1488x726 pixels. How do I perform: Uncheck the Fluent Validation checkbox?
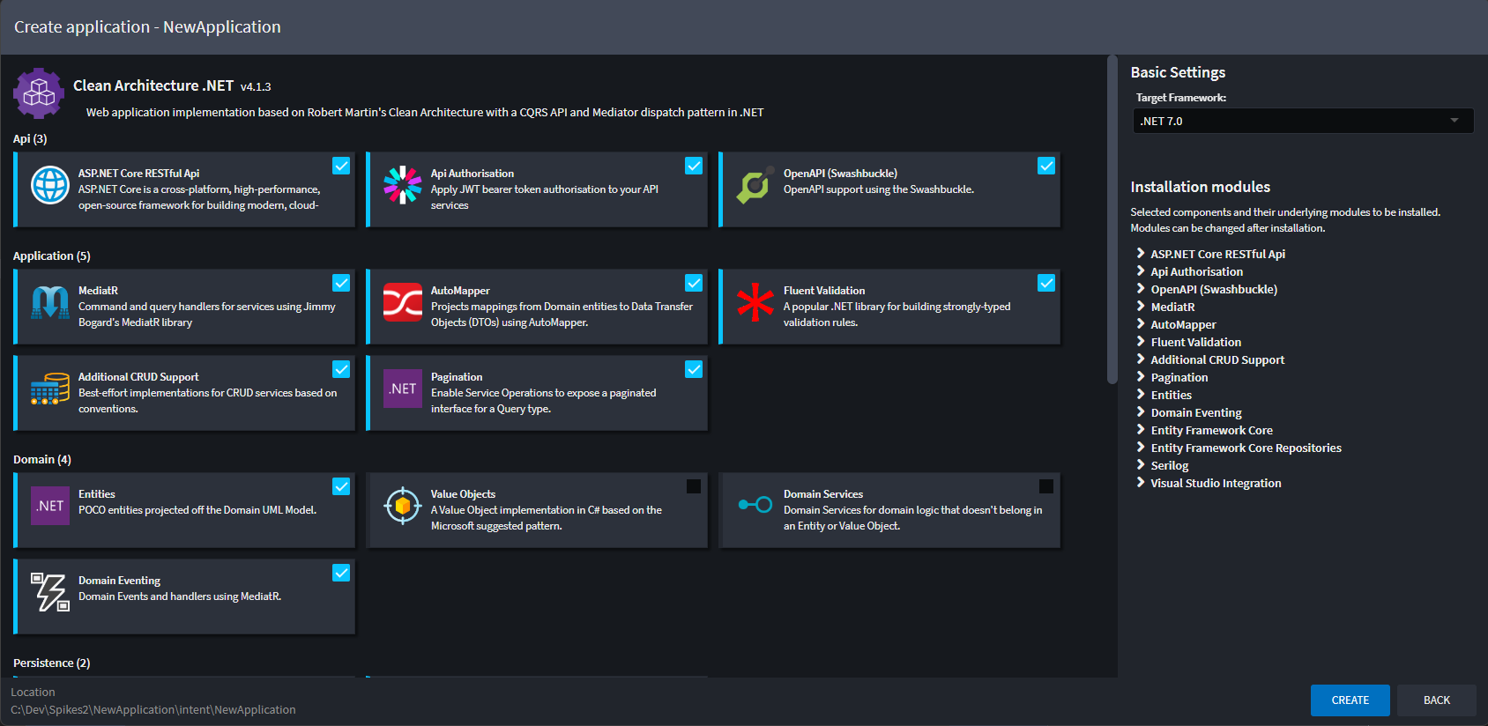pos(1046,283)
